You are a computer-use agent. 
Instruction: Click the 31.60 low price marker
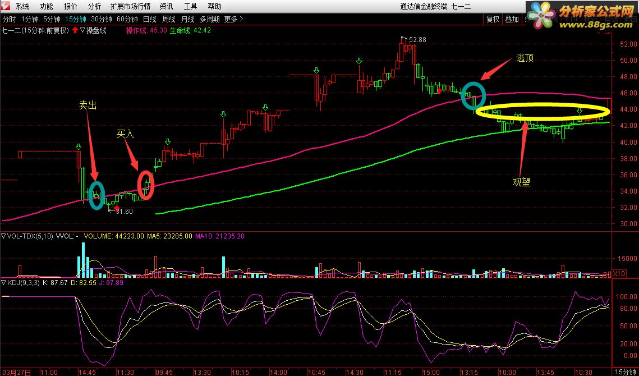124,211
